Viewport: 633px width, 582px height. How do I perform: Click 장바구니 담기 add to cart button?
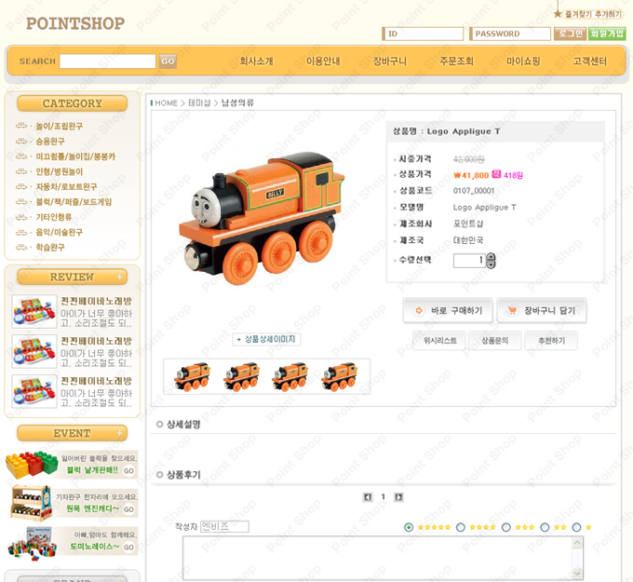tap(542, 311)
